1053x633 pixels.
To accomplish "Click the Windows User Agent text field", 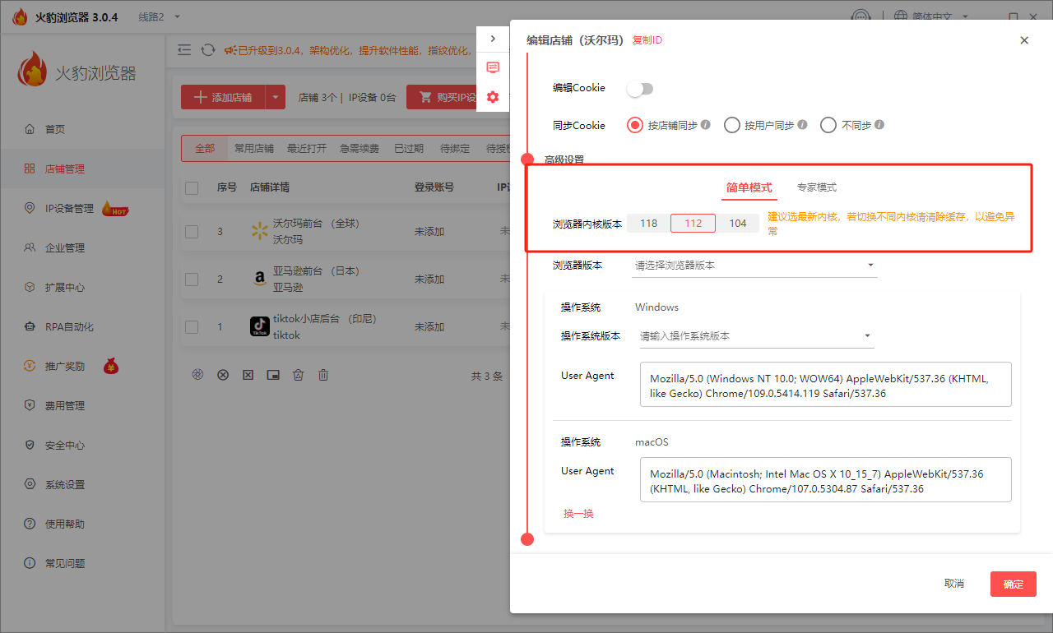I will pyautogui.click(x=825, y=384).
